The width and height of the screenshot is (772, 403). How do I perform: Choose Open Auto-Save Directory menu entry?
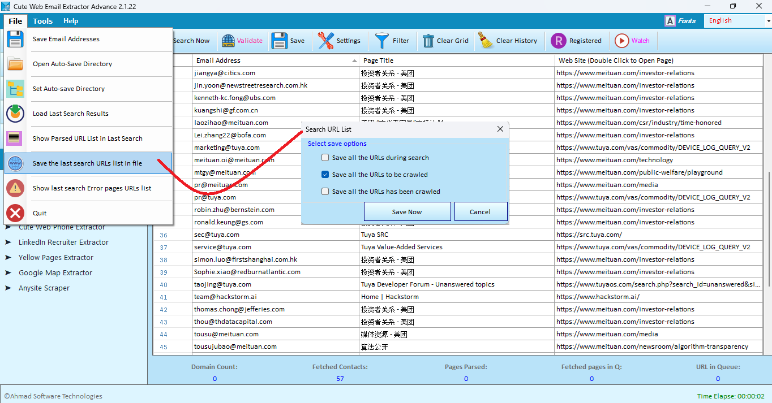[88, 64]
